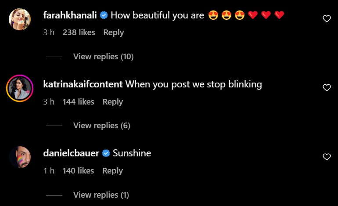Reply to katrinakaifcontent's comment
338x206 pixels.
[x=112, y=102]
